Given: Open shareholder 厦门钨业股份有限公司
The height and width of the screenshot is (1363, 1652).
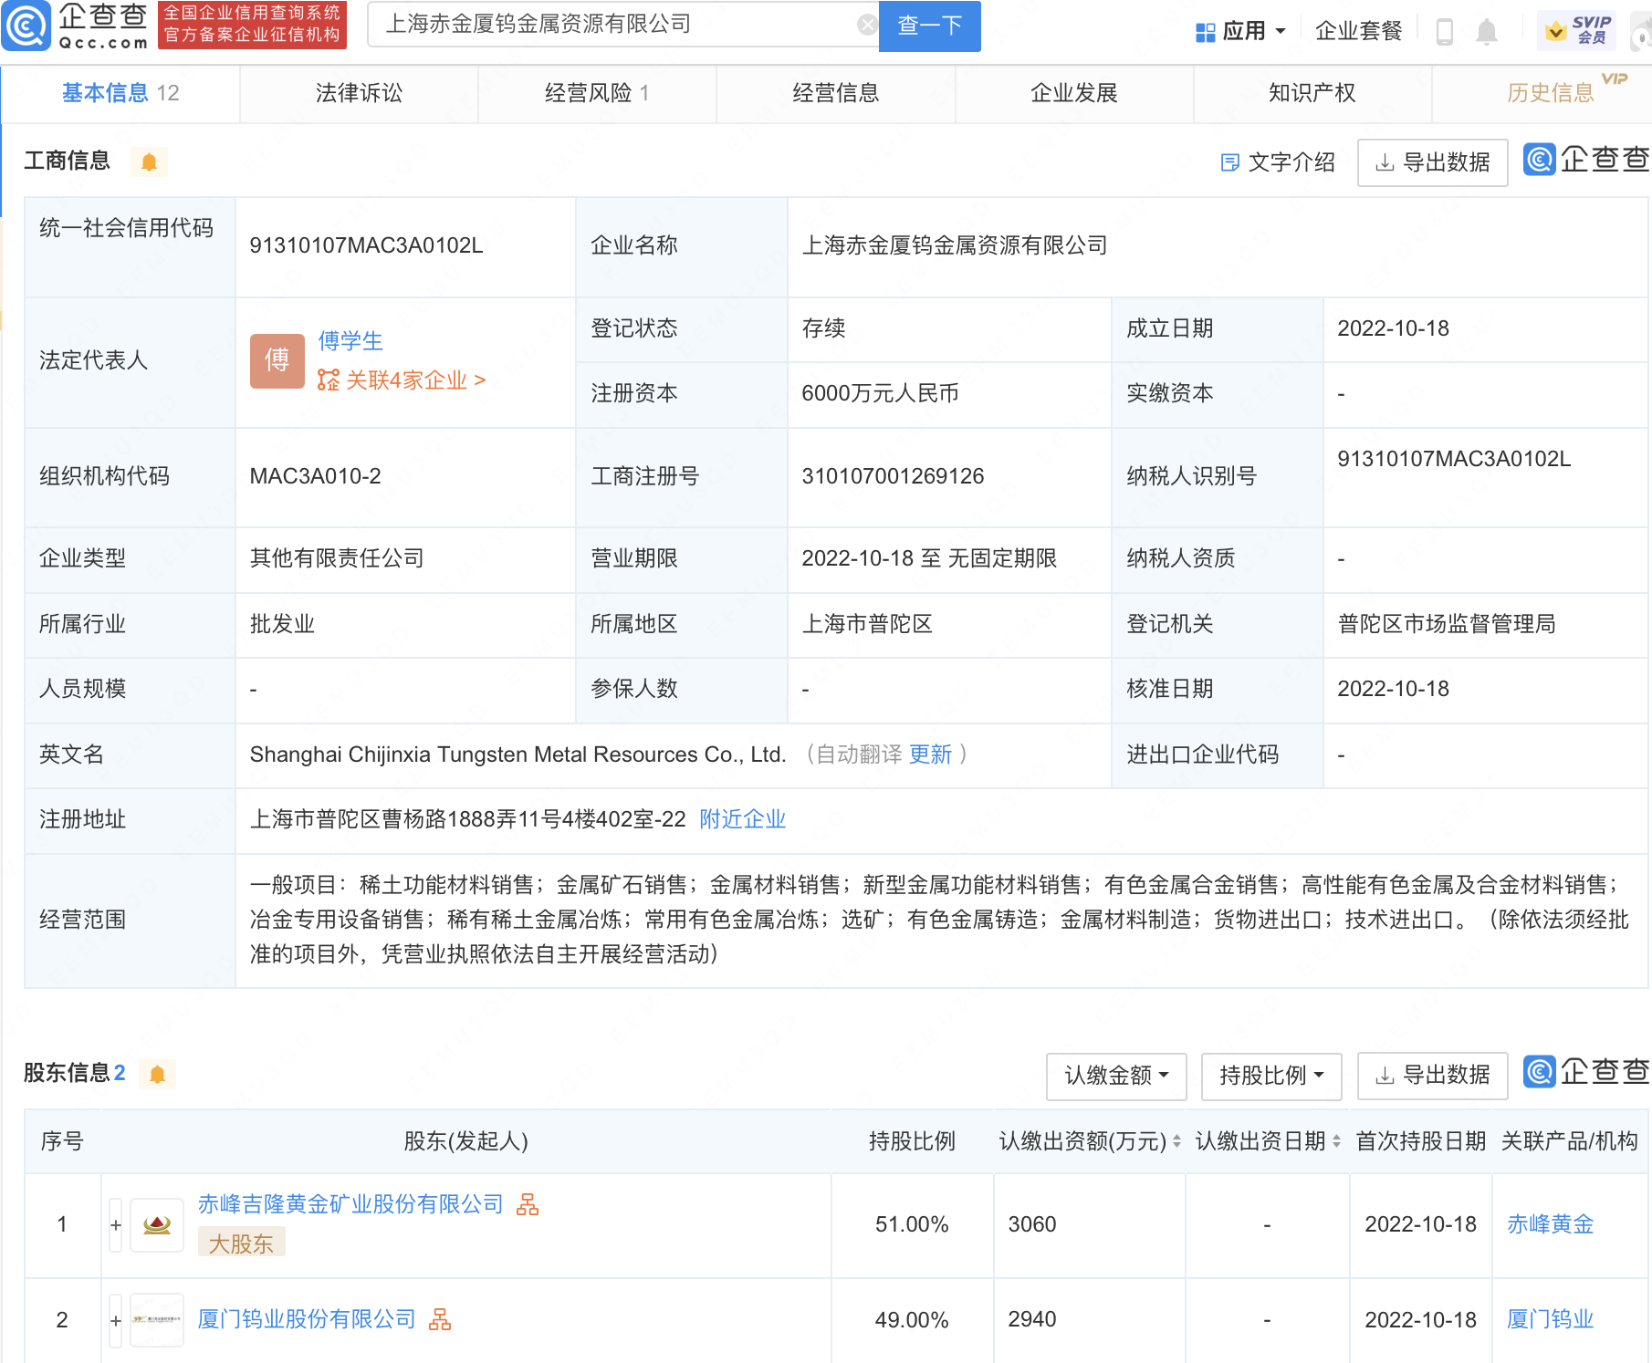Looking at the screenshot, I should (x=307, y=1319).
